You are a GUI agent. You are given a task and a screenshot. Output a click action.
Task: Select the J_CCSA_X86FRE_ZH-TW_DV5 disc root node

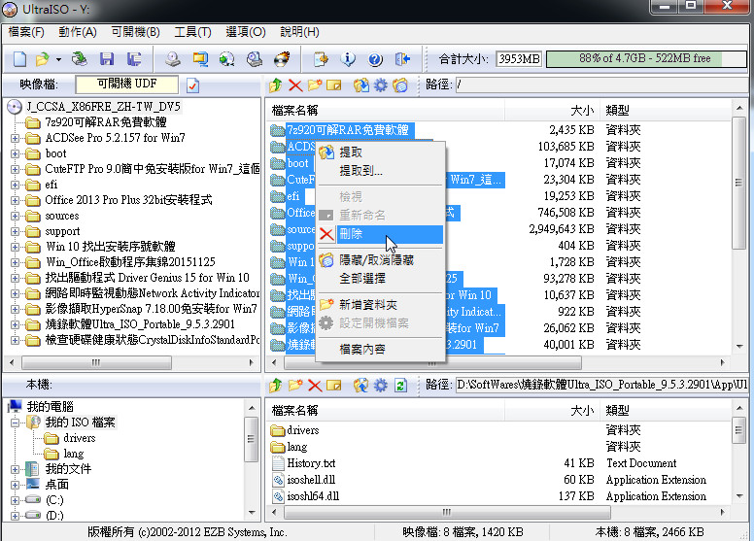pos(103,107)
